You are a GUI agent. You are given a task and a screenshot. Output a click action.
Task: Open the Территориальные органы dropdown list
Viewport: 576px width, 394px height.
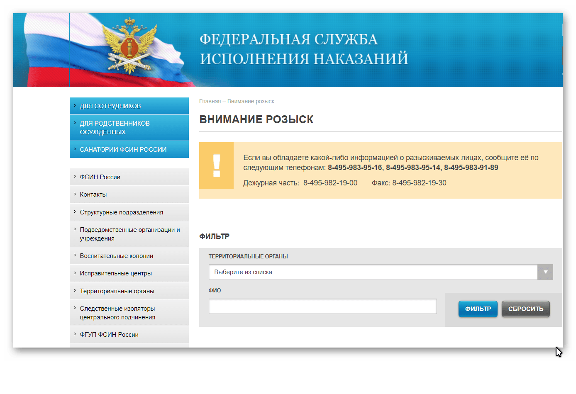point(381,272)
